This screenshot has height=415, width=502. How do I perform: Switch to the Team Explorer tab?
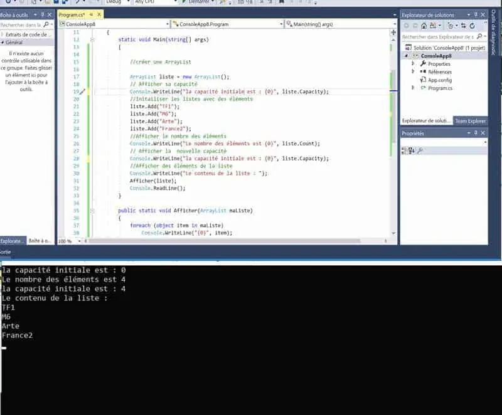tap(470, 121)
